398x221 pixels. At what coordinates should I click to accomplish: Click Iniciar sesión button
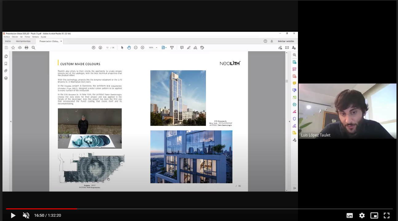tap(286, 41)
